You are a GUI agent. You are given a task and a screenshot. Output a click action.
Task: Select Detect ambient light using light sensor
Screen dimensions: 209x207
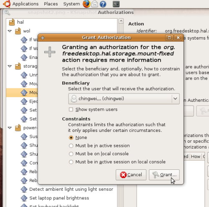coord(71,189)
